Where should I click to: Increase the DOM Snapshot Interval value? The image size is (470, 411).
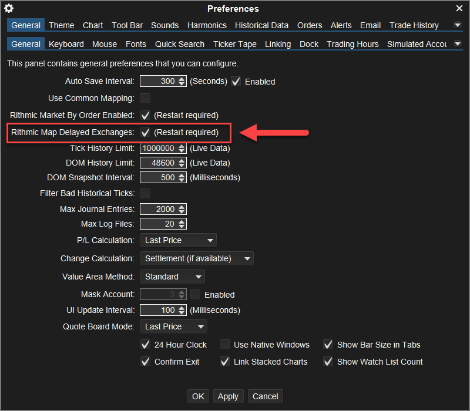182,174
